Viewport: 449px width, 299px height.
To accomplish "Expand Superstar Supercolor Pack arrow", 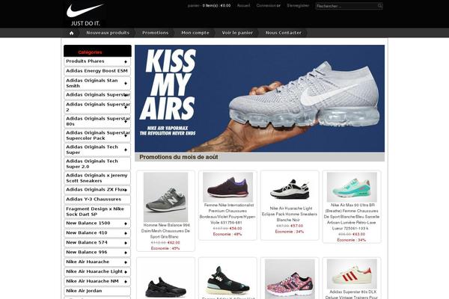I will 126,136.
